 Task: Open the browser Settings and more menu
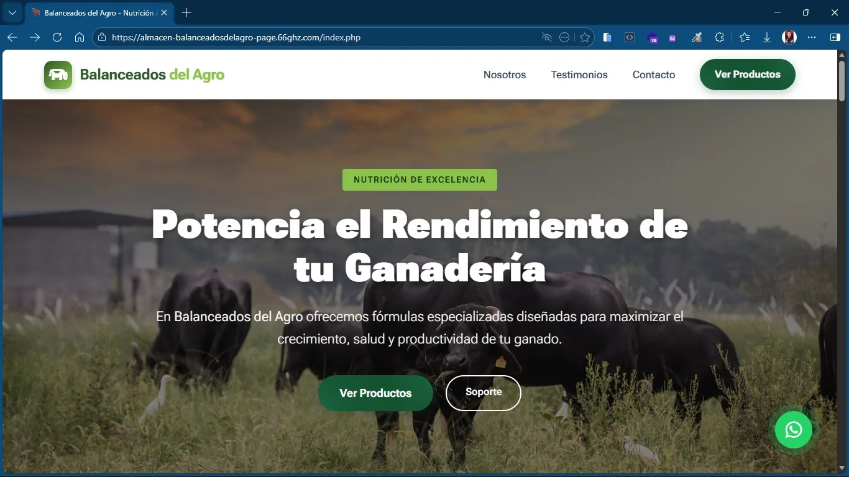tap(812, 37)
